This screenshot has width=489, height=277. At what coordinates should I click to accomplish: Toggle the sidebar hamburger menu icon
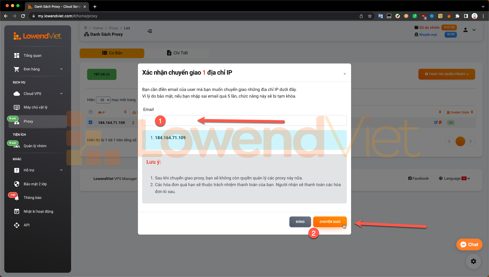click(150, 31)
